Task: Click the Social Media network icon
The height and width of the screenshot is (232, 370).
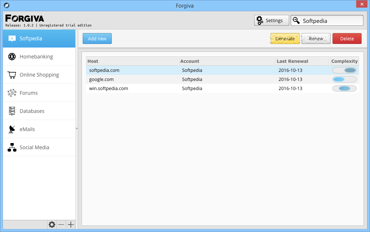Action: 12,147
